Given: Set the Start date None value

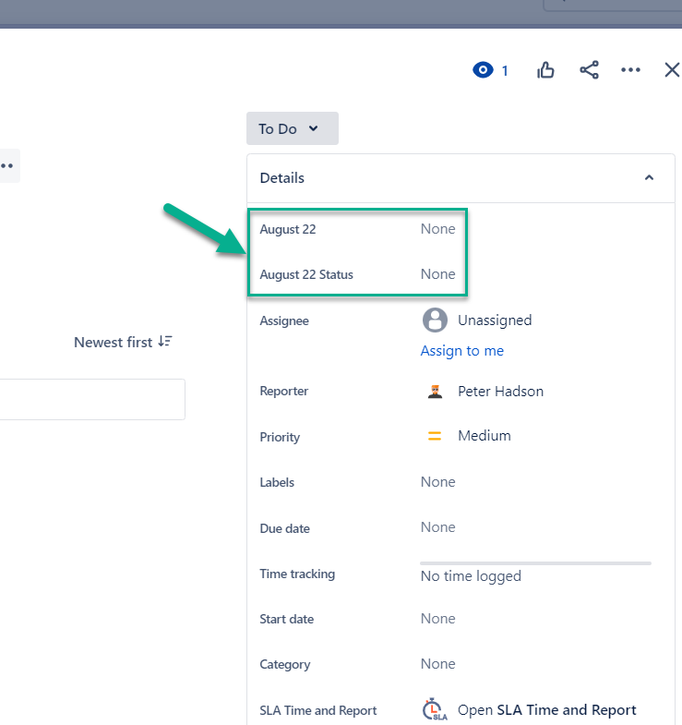Looking at the screenshot, I should (437, 619).
